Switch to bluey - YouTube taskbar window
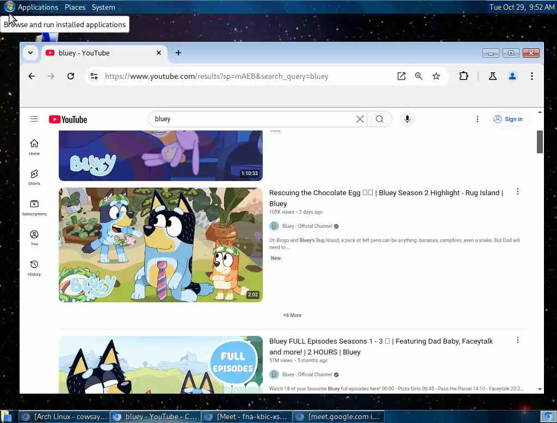Image resolution: width=557 pixels, height=423 pixels. (156, 416)
